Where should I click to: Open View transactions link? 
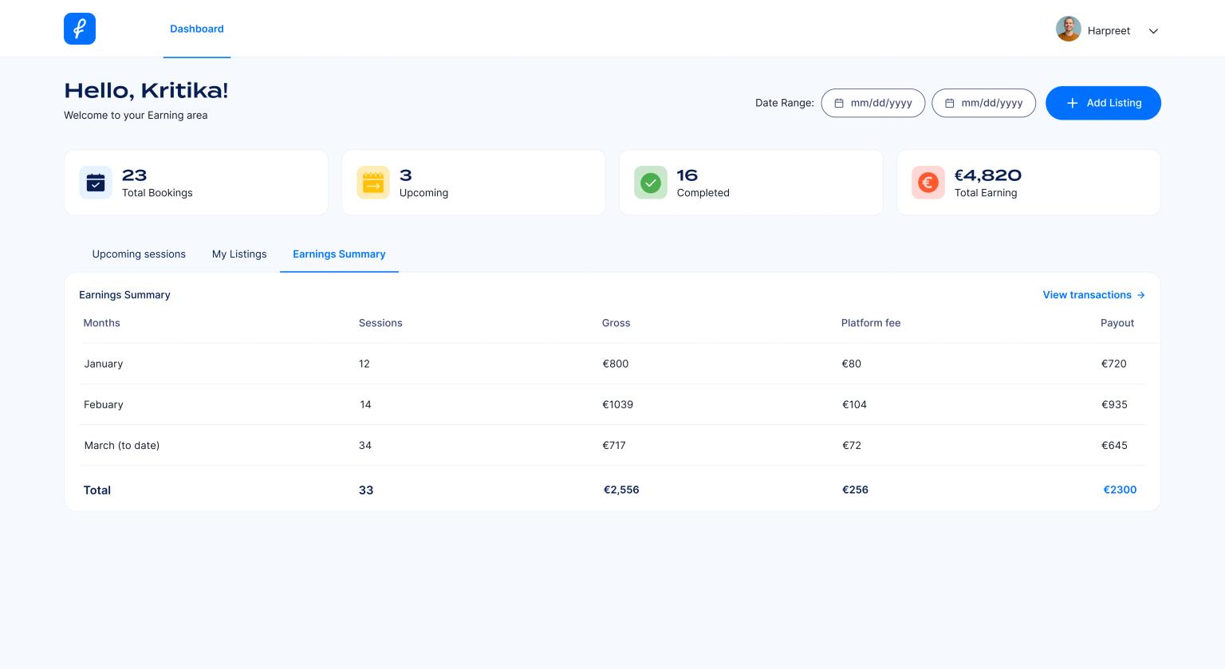point(1094,295)
